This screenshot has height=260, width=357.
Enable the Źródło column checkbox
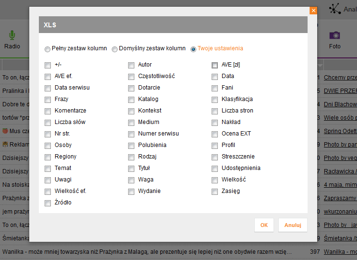click(48, 203)
